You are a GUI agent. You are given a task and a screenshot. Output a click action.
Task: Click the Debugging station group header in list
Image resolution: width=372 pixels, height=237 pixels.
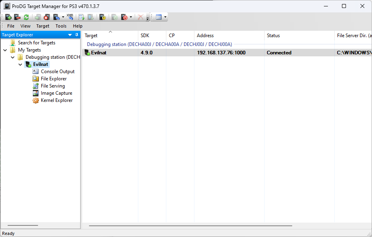coord(160,44)
